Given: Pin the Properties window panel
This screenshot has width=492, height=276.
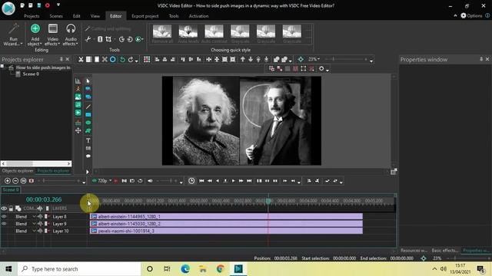Looking at the screenshot, I should coord(481,59).
